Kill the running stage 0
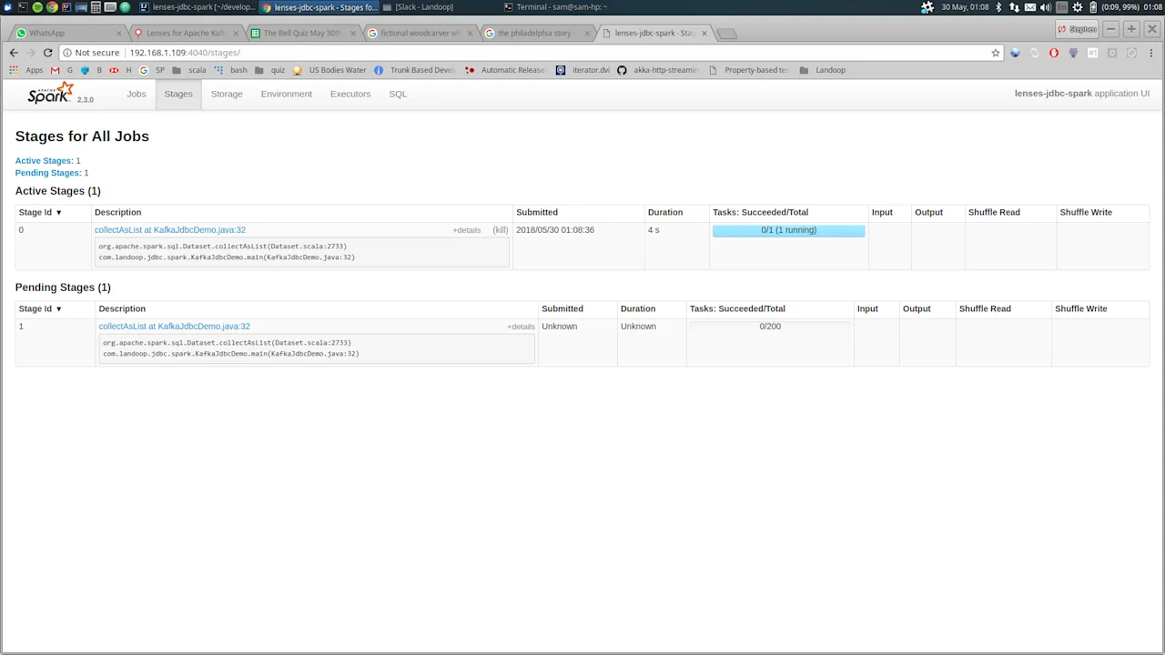Screen dimensions: 1165x655 click(500, 229)
